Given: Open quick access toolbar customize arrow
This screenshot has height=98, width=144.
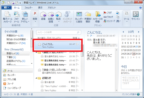Looking at the screenshot, I should [20, 3].
